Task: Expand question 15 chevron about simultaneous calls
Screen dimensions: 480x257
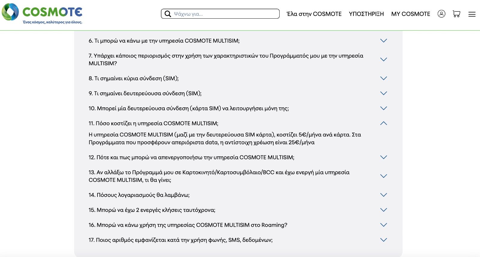Action: [383, 210]
